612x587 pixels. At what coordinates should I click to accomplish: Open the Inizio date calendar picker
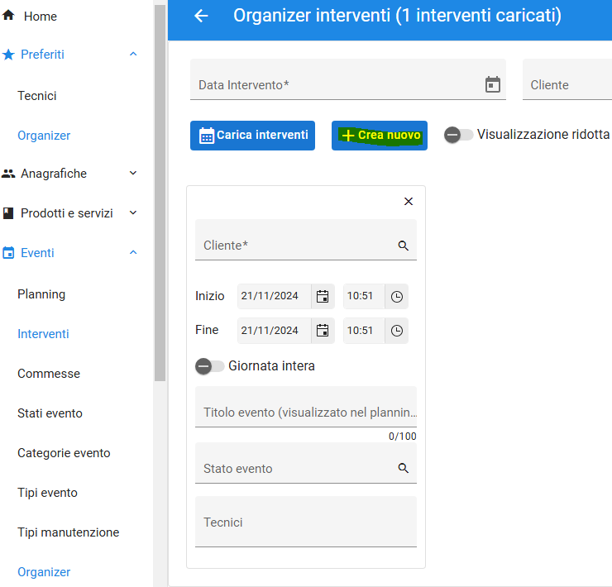click(323, 297)
